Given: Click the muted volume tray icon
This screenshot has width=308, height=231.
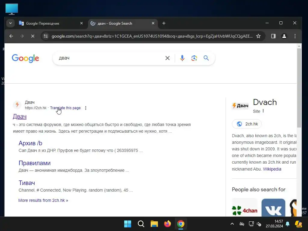Looking at the screenshot, I should pyautogui.click(x=259, y=224).
